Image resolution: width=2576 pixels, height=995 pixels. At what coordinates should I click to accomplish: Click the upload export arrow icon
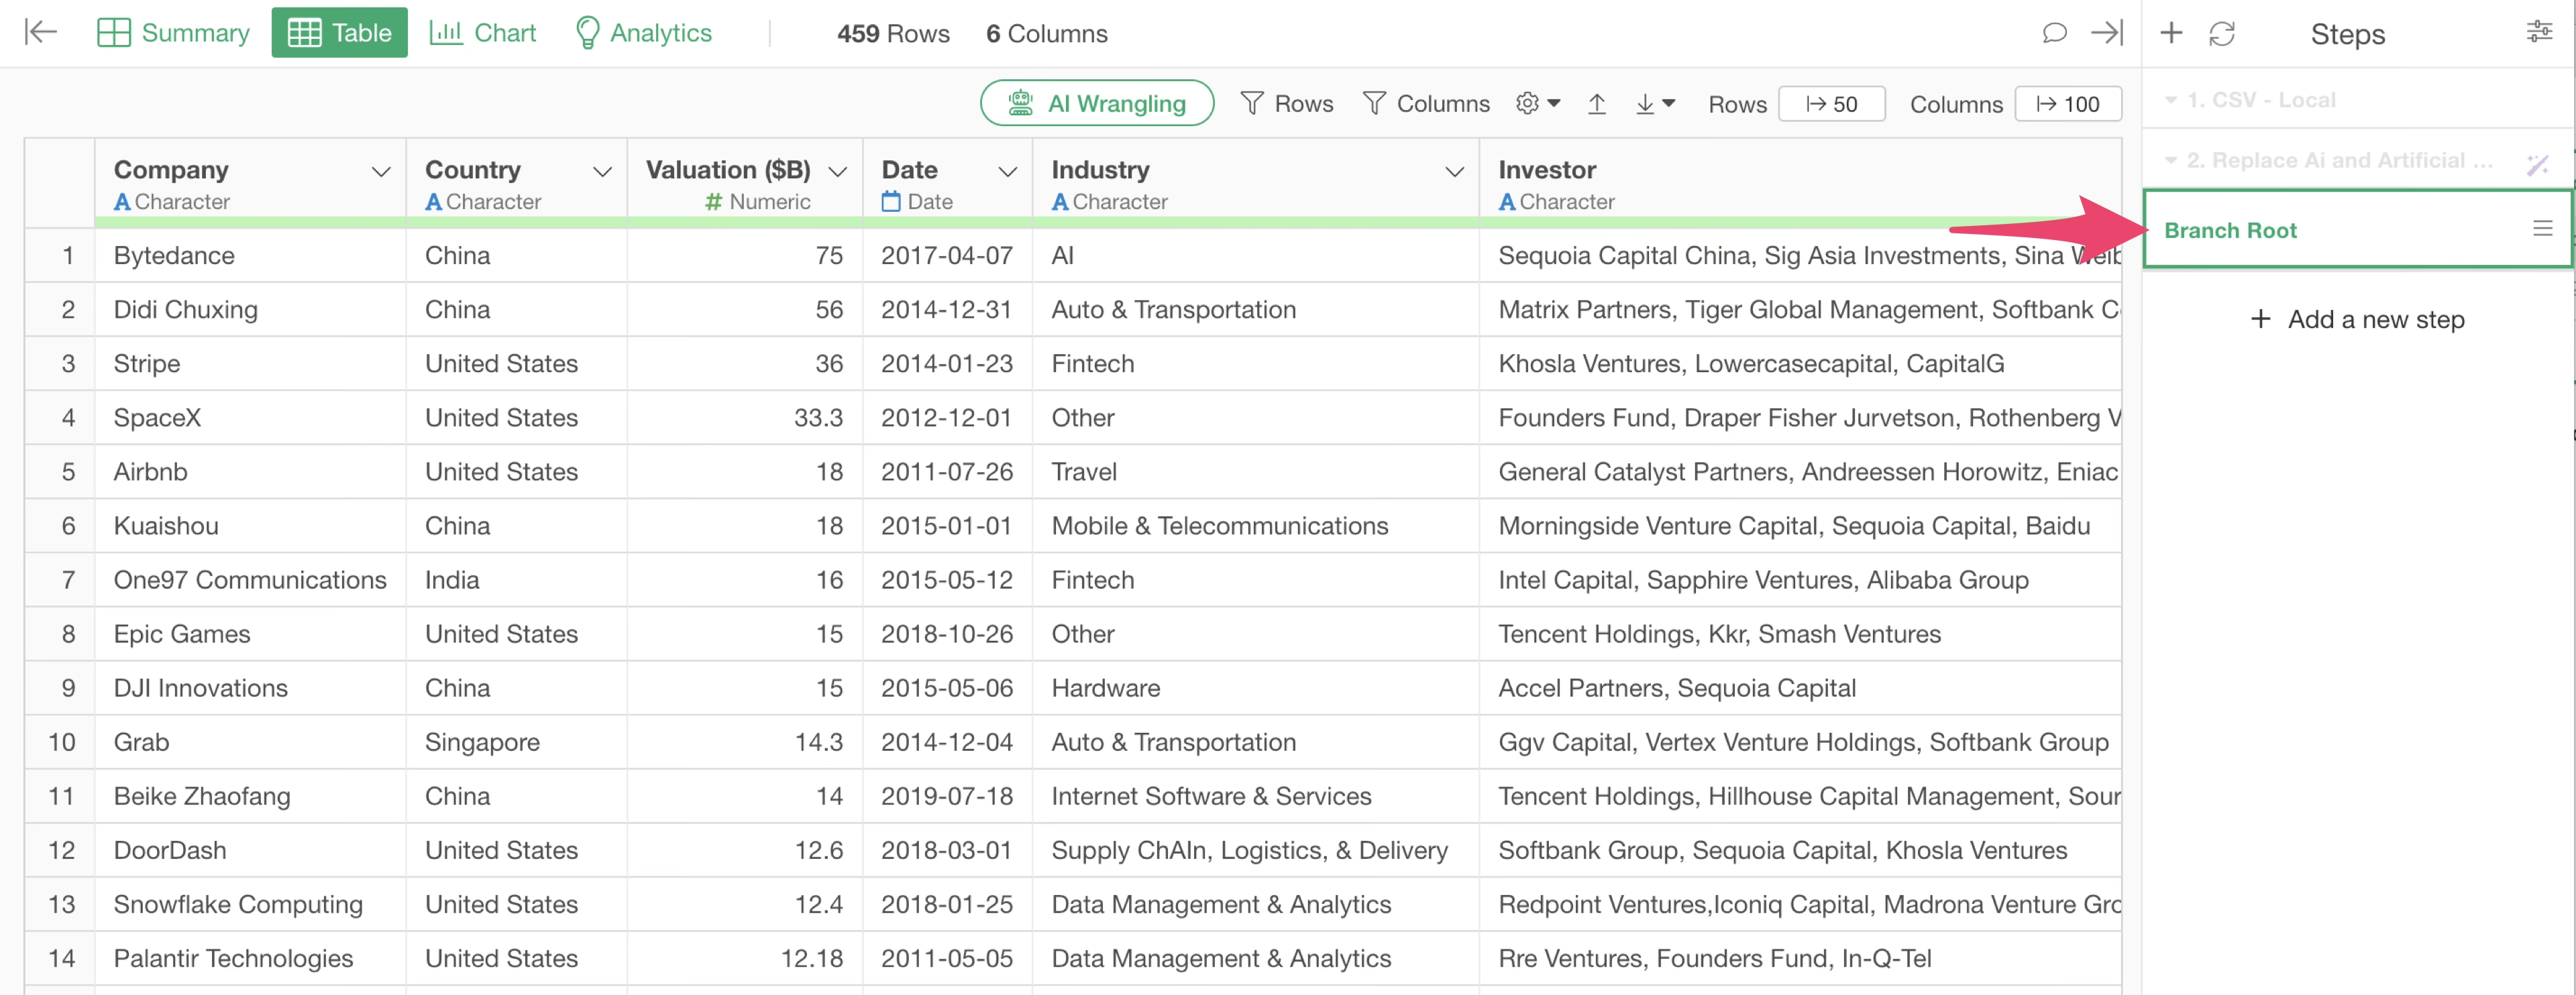pyautogui.click(x=1597, y=103)
